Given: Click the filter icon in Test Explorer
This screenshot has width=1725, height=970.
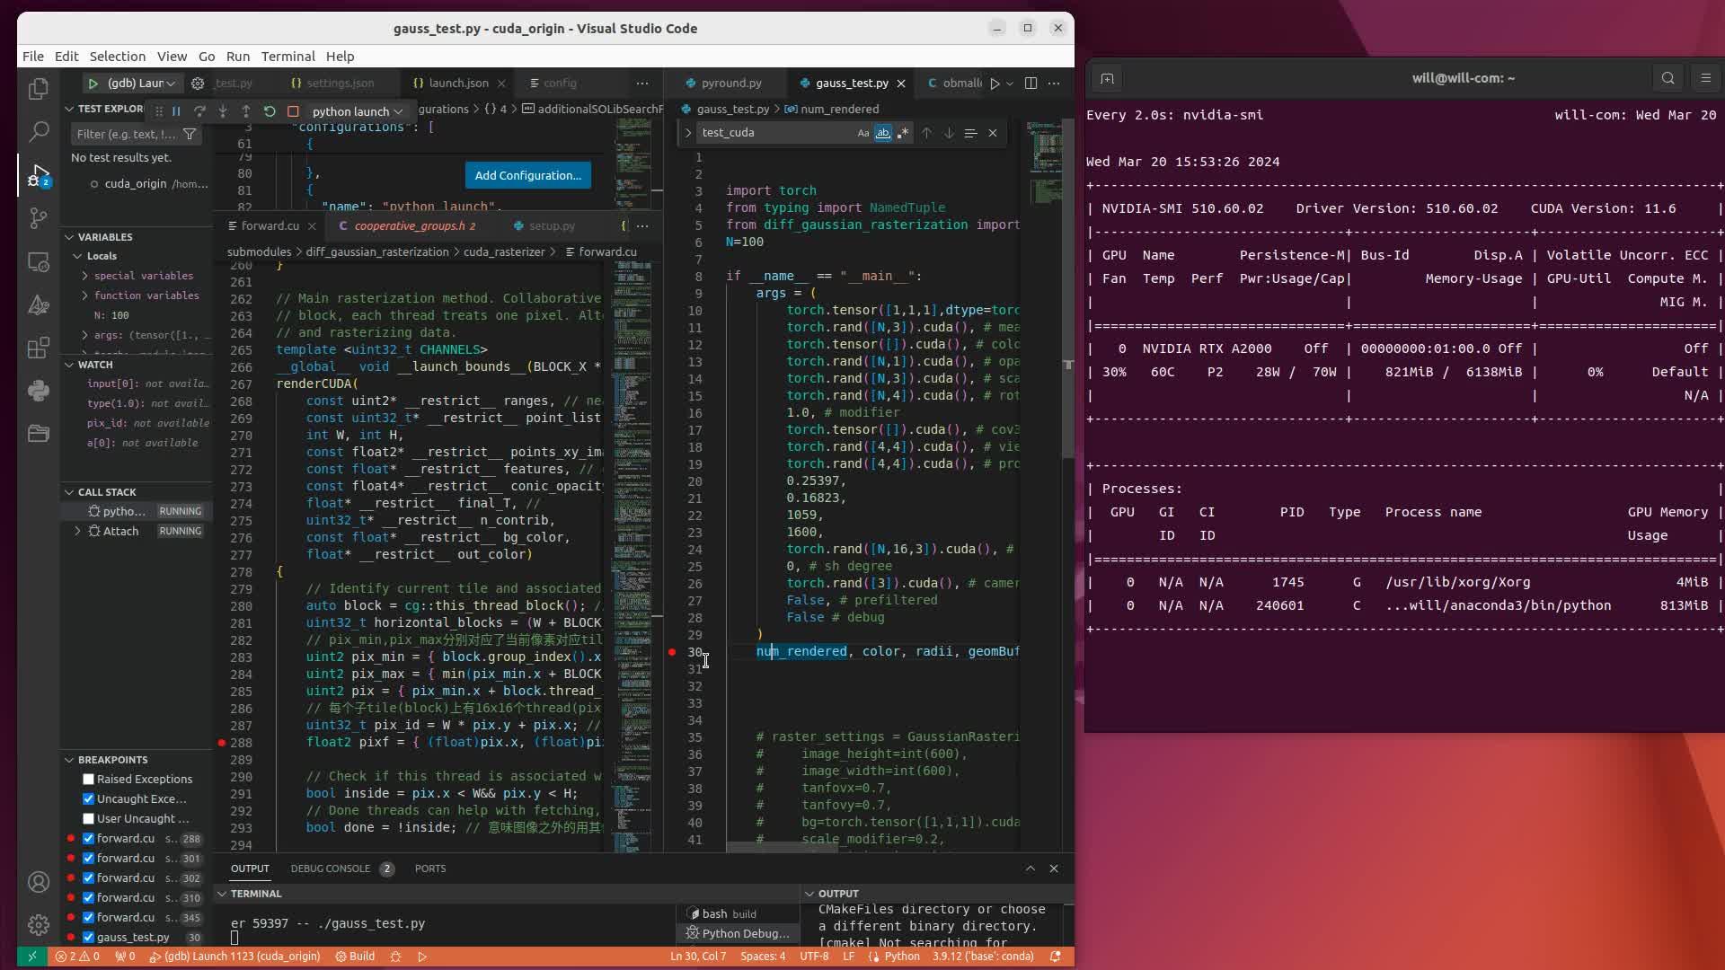Looking at the screenshot, I should 190,134.
